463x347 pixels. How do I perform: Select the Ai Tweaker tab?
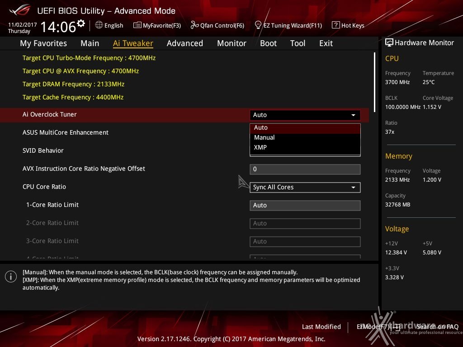tap(133, 43)
